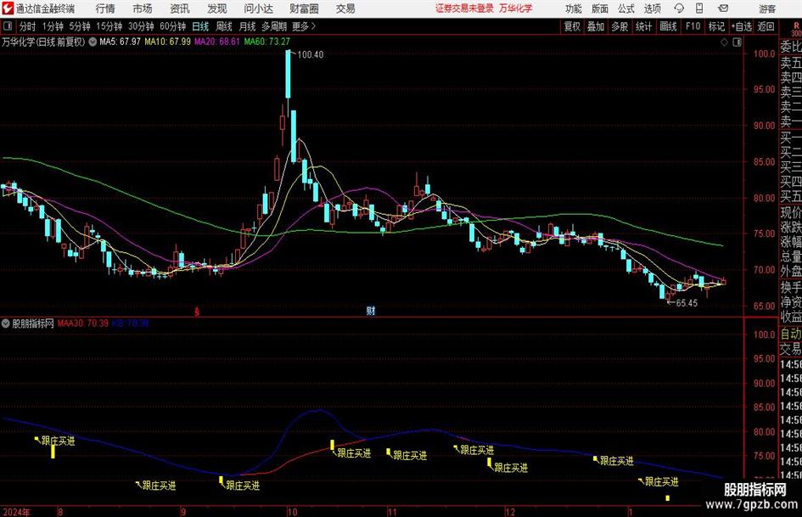Click the MAA30: 70.39 indicator value
Viewport: 802px width, 517px height.
pyautogui.click(x=83, y=323)
